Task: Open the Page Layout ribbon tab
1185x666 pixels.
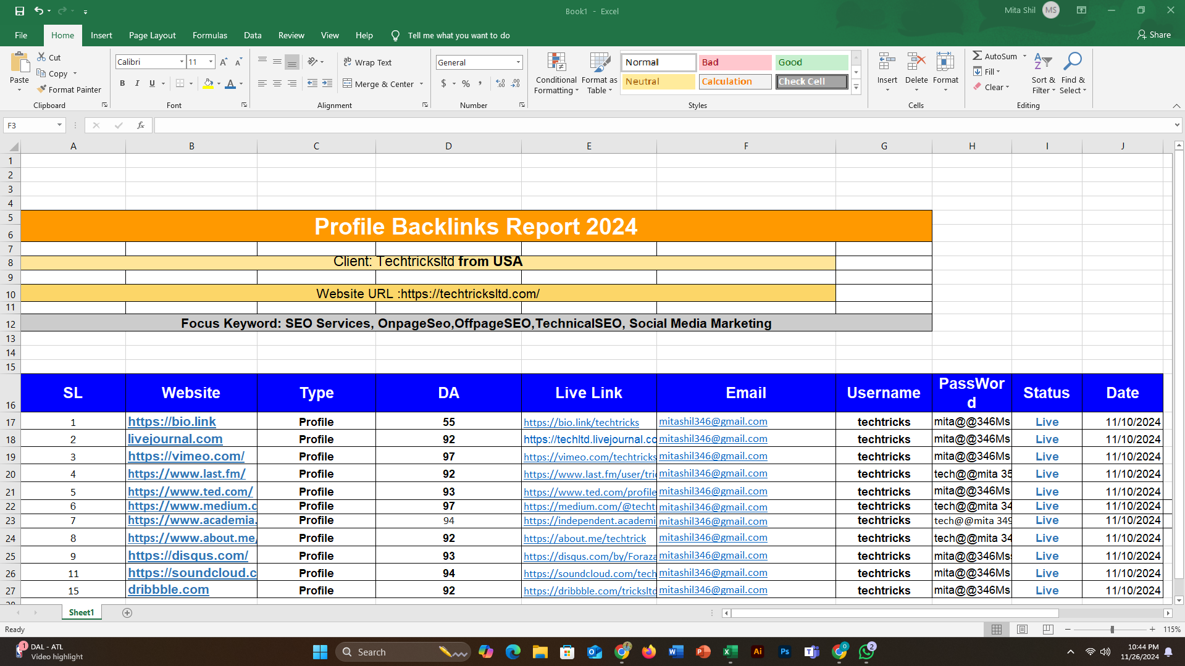Action: 152,35
